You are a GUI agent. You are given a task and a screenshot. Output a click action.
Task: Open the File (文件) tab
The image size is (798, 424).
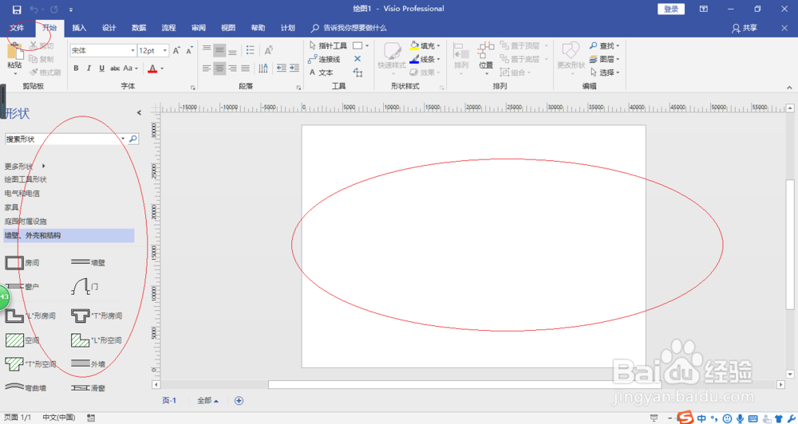pos(17,28)
